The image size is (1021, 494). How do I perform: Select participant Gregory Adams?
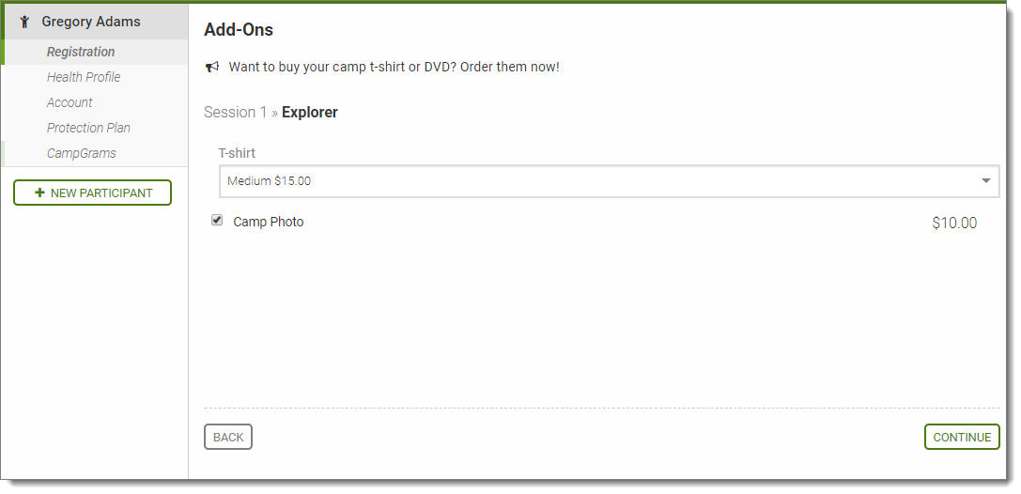coord(91,22)
